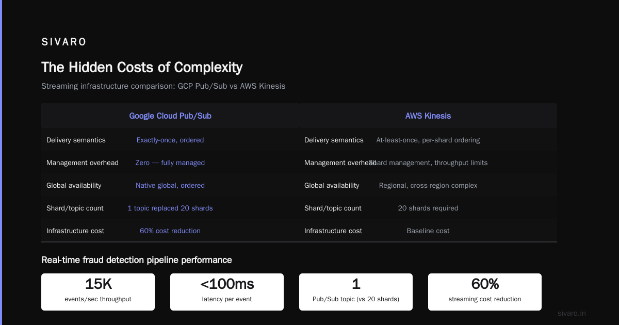Click 'Baseline cost' cell
The height and width of the screenshot is (325, 619).
pos(428,231)
